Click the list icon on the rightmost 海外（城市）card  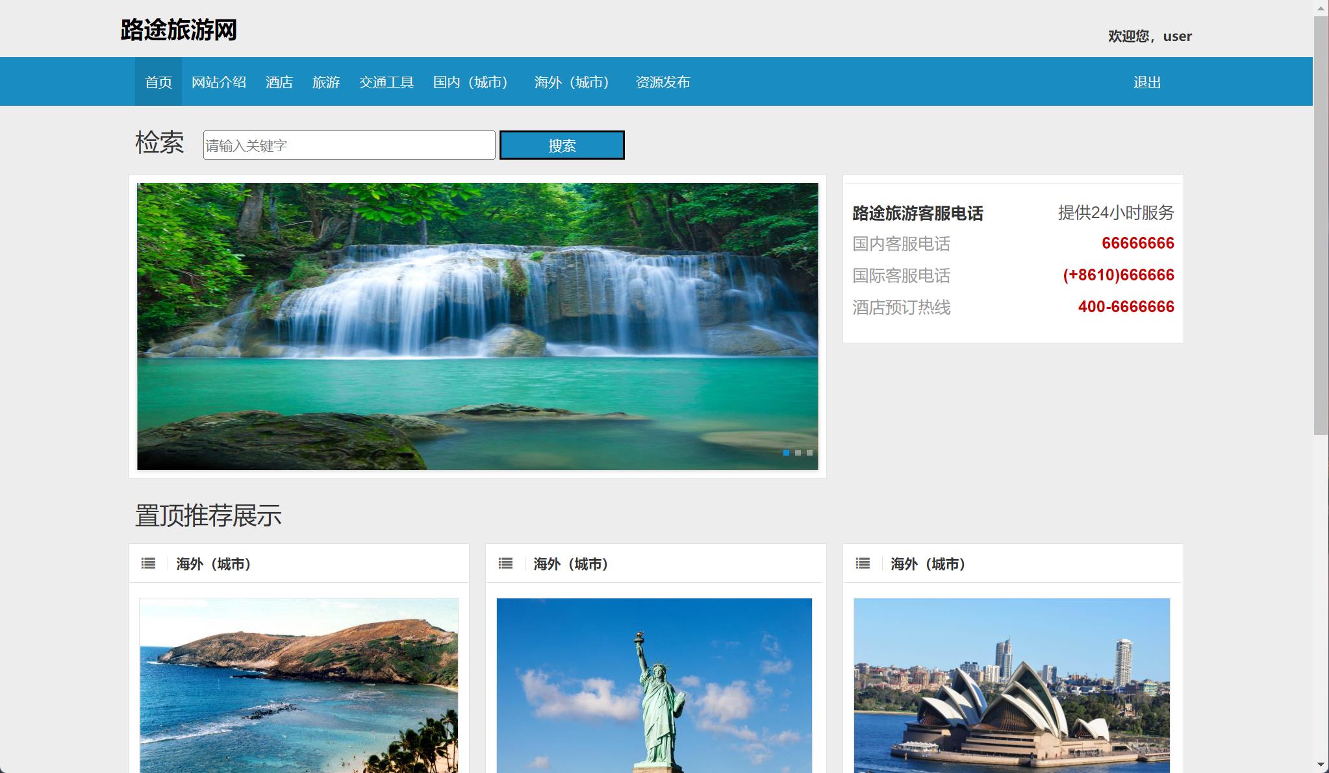[x=862, y=563]
